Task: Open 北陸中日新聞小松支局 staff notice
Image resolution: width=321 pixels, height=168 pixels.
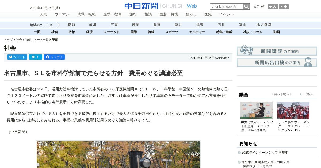Action: [265, 164]
